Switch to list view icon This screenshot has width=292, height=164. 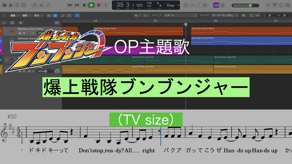(x=55, y=15)
